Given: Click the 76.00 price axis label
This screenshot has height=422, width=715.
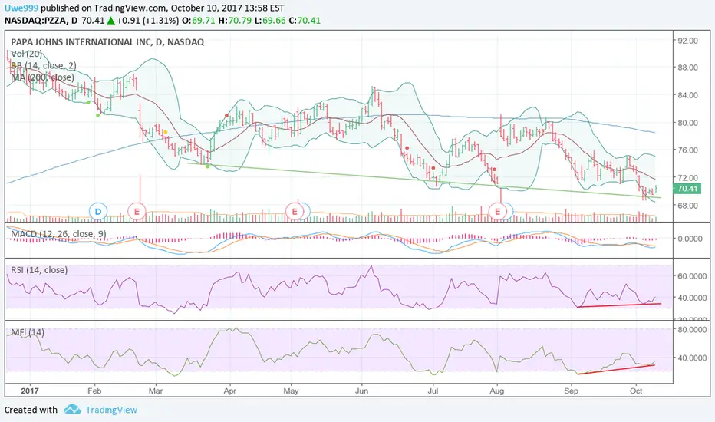Looking at the screenshot, I should [x=687, y=150].
